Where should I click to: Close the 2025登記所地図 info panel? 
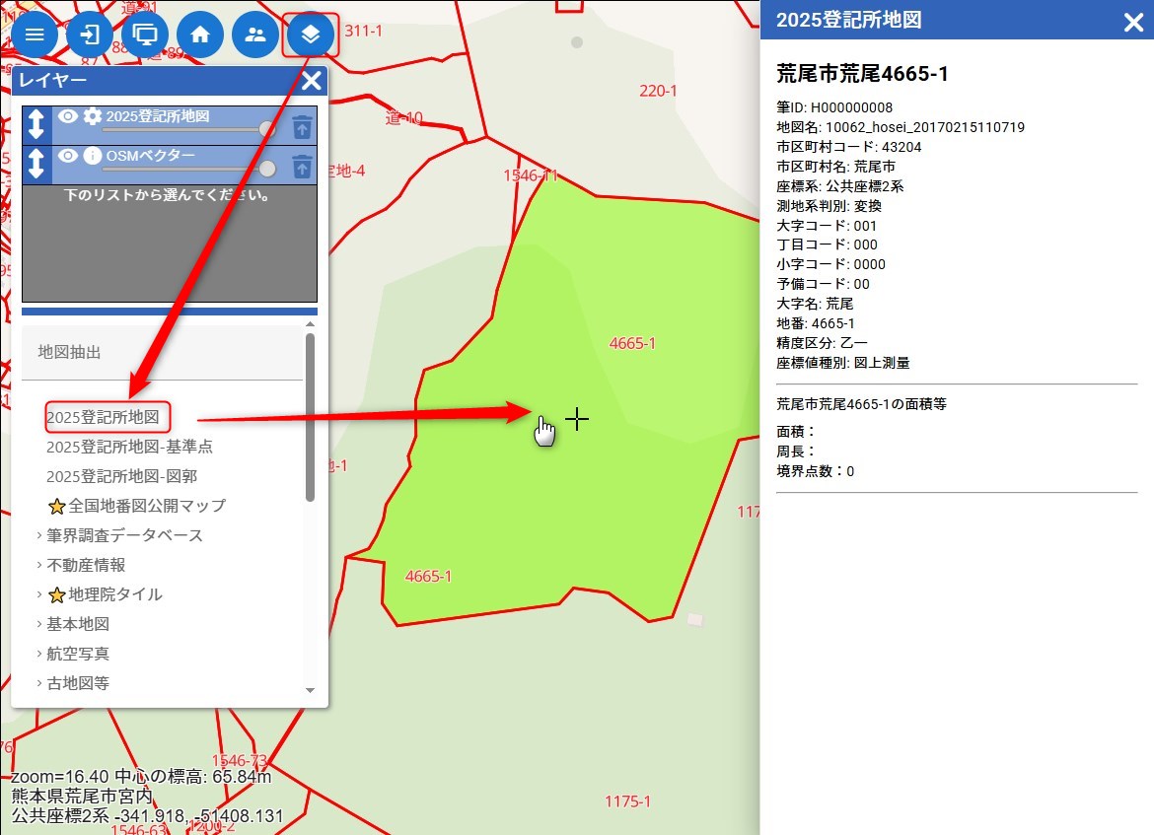[x=1133, y=22]
